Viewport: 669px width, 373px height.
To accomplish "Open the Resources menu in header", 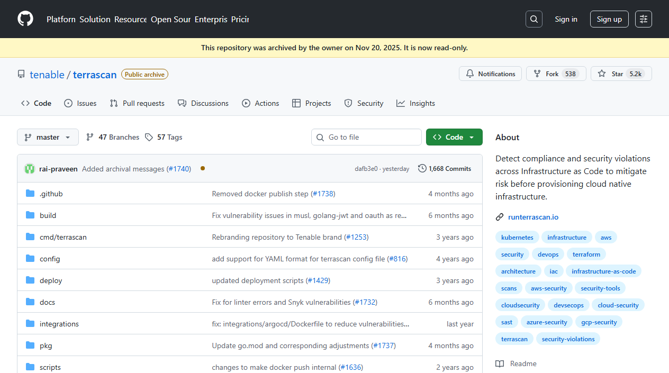I will (131, 19).
